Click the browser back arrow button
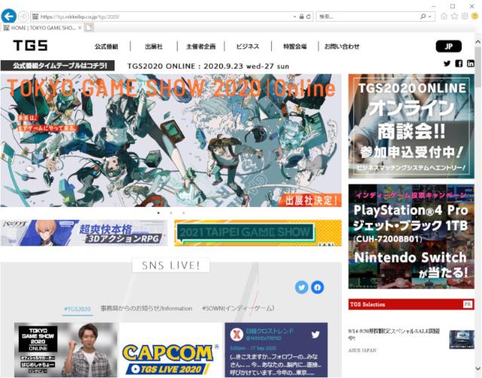This screenshot has width=482, height=378. pyautogui.click(x=9, y=16)
